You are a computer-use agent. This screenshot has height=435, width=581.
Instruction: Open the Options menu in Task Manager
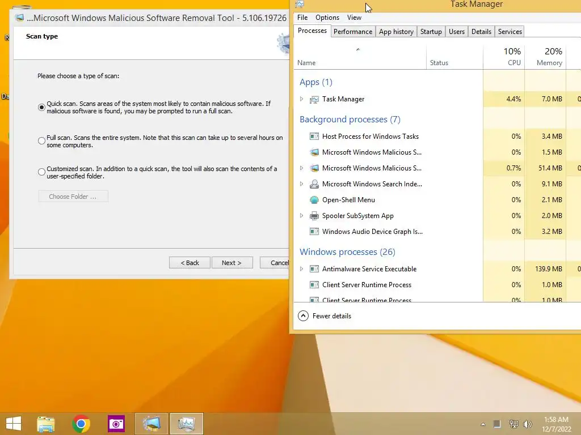(327, 18)
